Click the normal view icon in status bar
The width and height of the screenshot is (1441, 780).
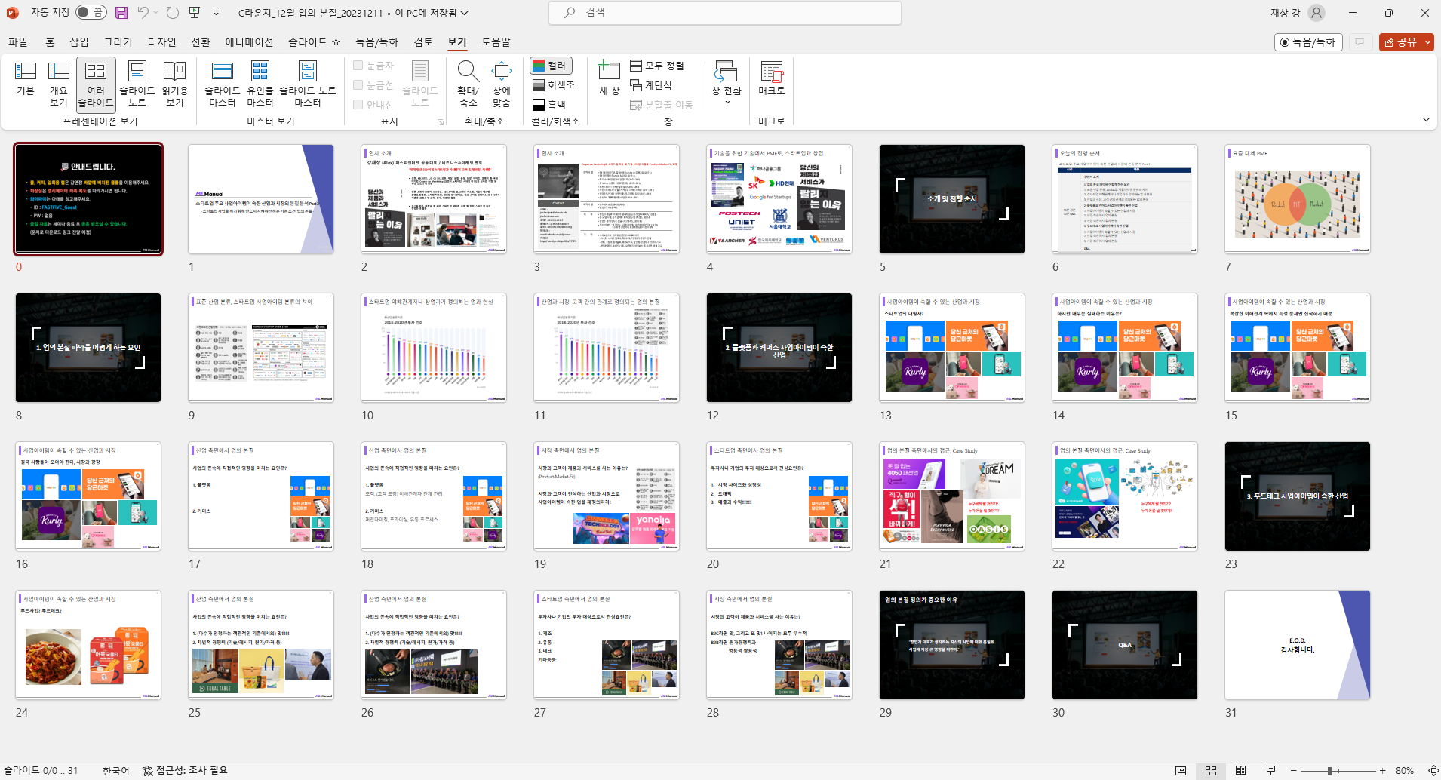click(x=1181, y=770)
